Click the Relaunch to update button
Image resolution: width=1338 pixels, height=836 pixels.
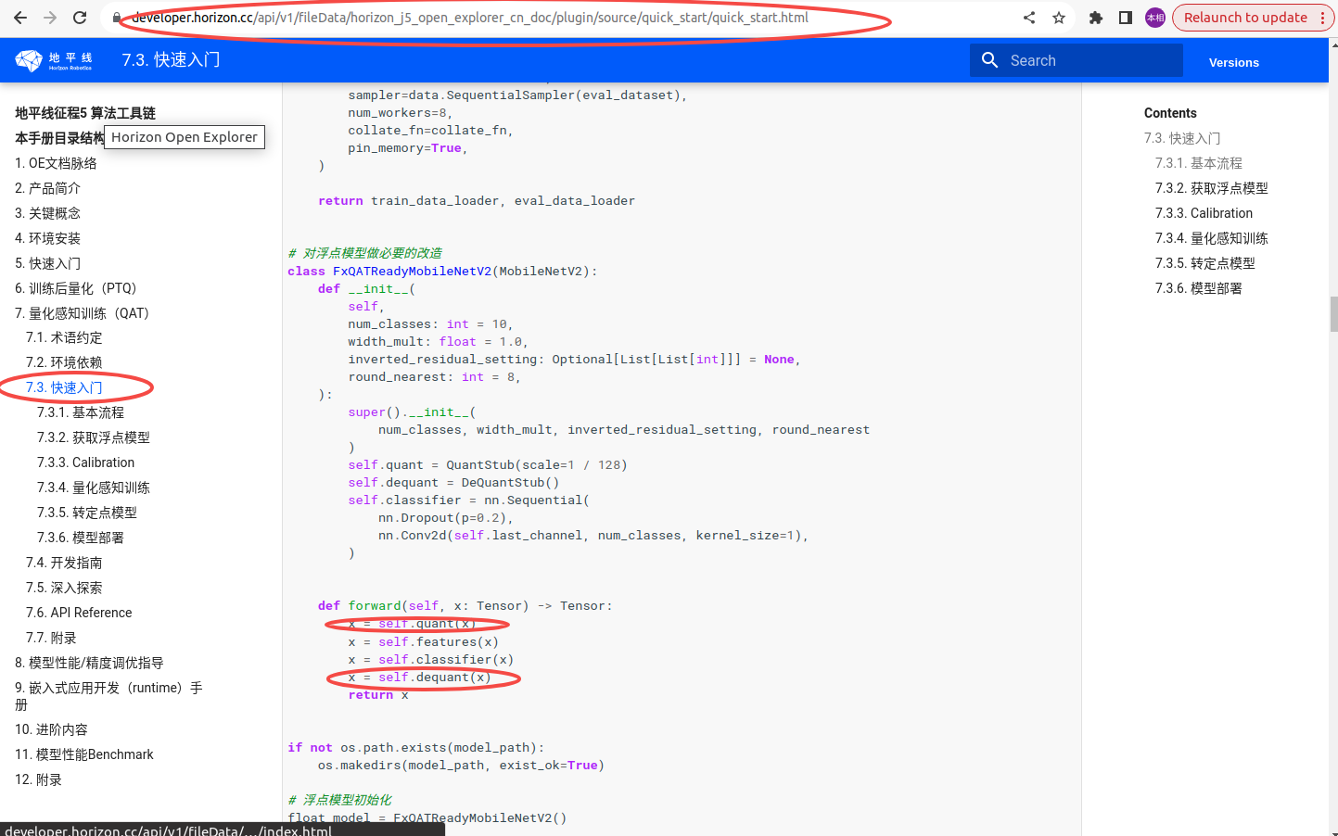point(1245,18)
